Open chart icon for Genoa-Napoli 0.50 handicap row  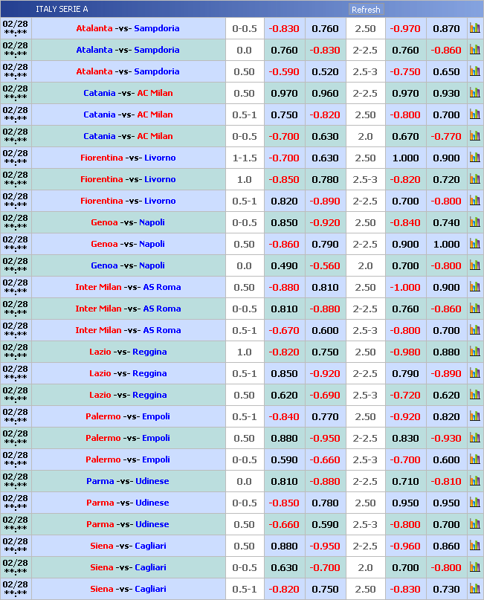[475, 244]
